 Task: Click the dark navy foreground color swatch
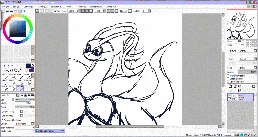[x=28, y=66]
